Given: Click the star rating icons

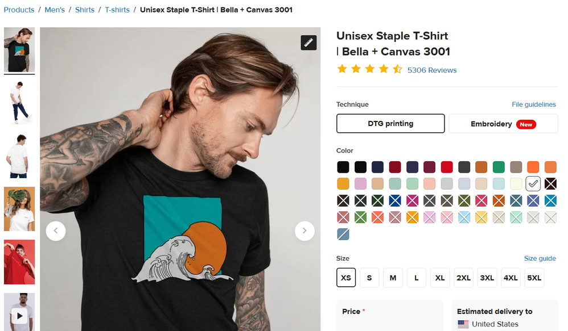Looking at the screenshot, I should pos(369,69).
